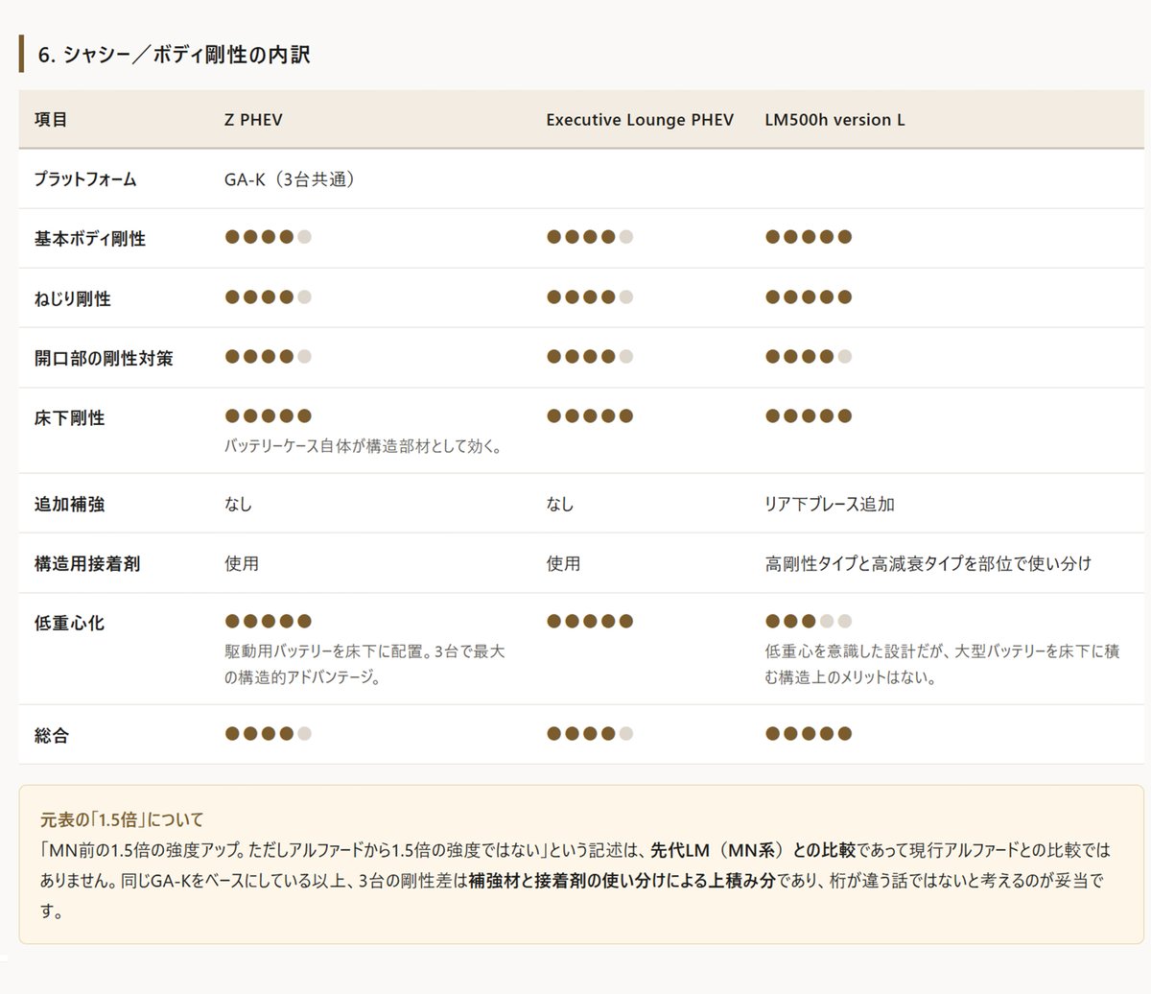
Task: Click LM500h rating dots for ねじり剛性
Action: tap(809, 296)
